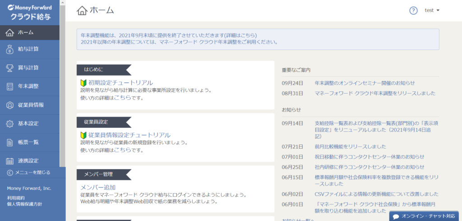Open the test user dropdown menu
462x221 pixels.
click(432, 10)
